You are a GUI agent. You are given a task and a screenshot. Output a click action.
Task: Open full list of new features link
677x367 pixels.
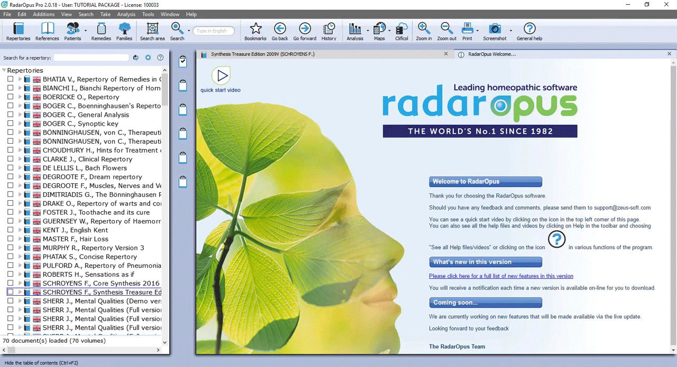point(501,276)
